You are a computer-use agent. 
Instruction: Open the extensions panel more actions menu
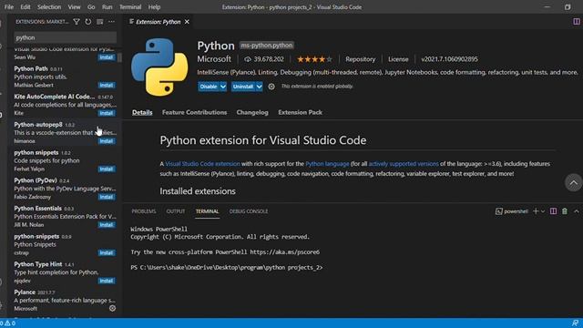pyautogui.click(x=111, y=22)
